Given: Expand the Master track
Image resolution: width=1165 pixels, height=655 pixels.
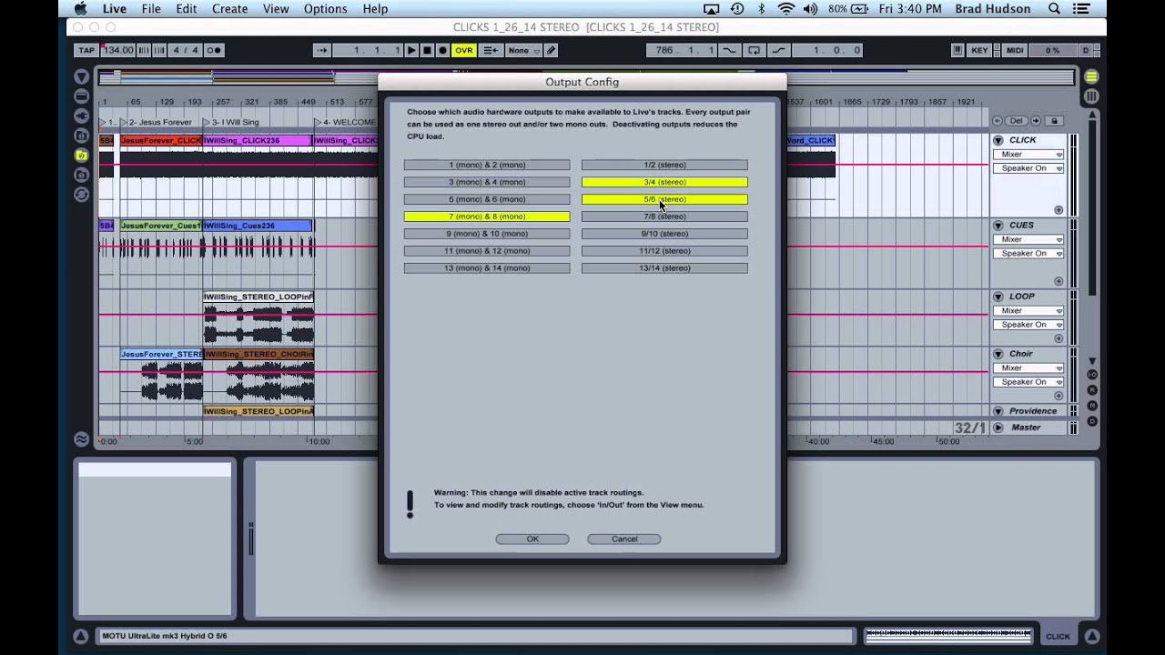Looking at the screenshot, I should (x=998, y=428).
